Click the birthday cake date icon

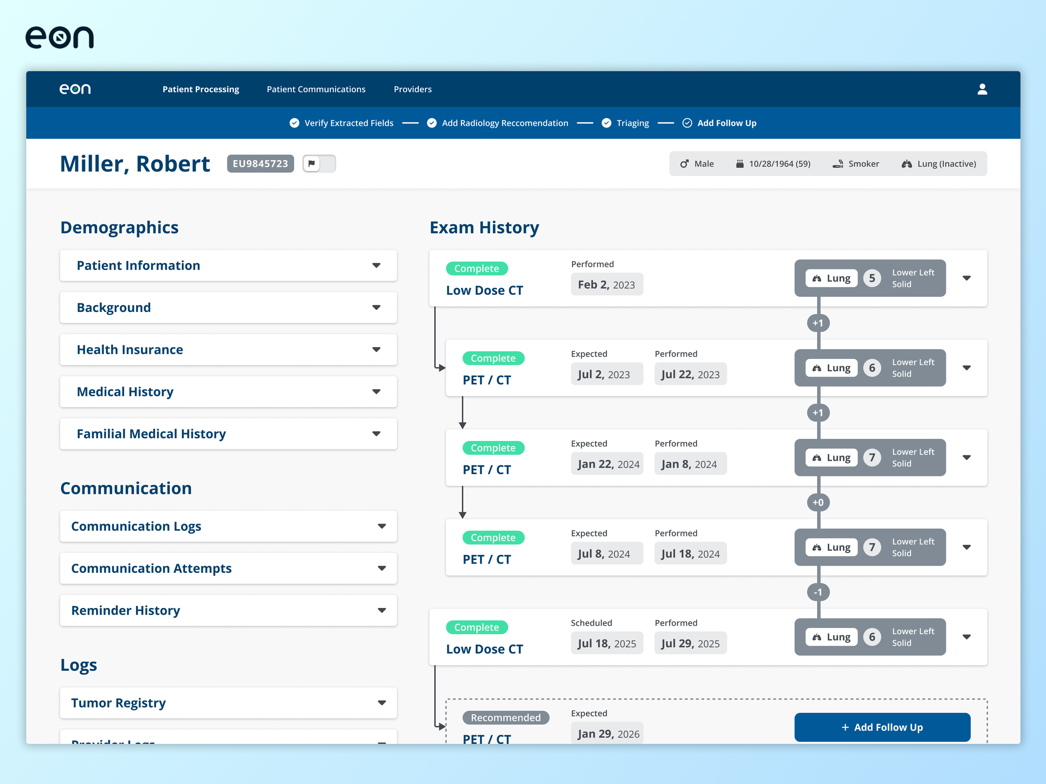click(x=739, y=164)
